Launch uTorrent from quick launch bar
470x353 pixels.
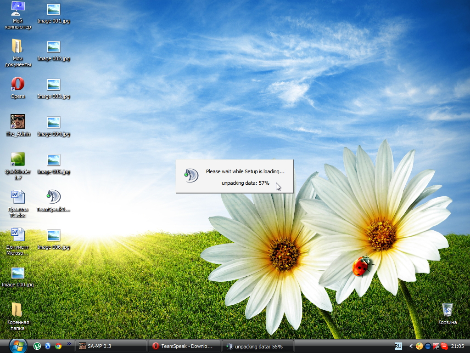point(37,346)
